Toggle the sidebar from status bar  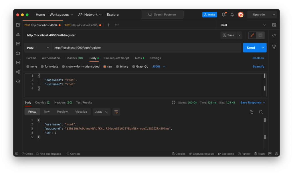pos(17,154)
